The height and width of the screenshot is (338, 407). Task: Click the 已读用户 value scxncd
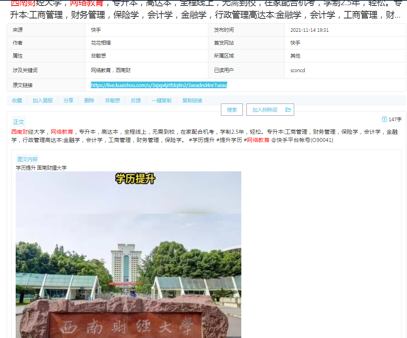[297, 71]
